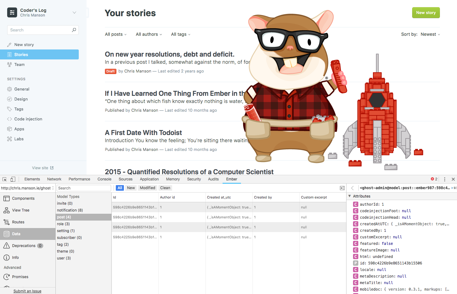
Task: Focus the Ghost sidebar Search field
Action: [43, 30]
